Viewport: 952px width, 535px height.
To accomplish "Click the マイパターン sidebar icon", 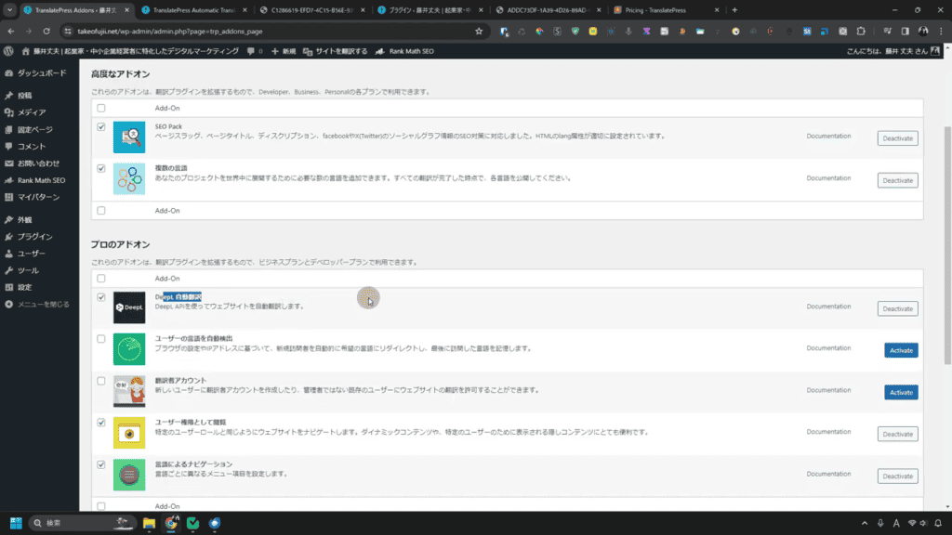I will click(9, 197).
